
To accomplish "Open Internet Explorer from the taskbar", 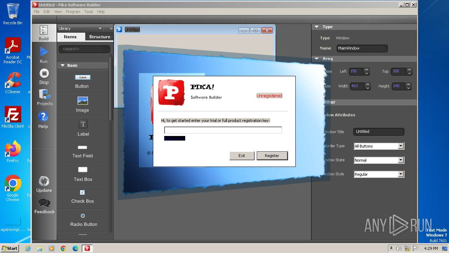I will point(28,248).
